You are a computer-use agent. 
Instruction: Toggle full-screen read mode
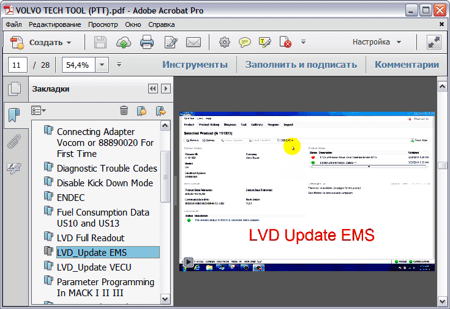point(434,42)
